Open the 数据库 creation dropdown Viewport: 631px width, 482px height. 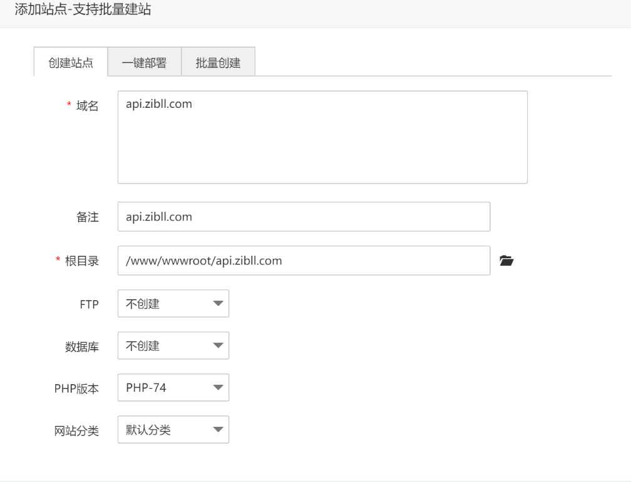coord(173,345)
